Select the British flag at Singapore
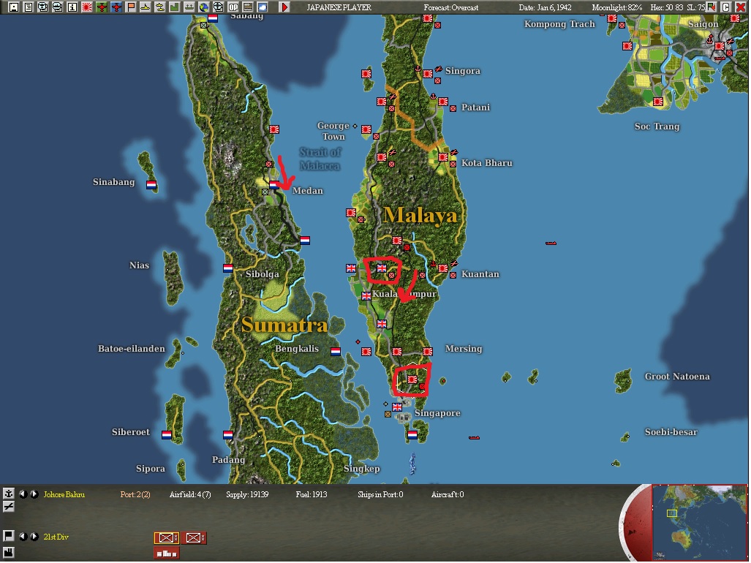This screenshot has width=751, height=563. click(397, 407)
